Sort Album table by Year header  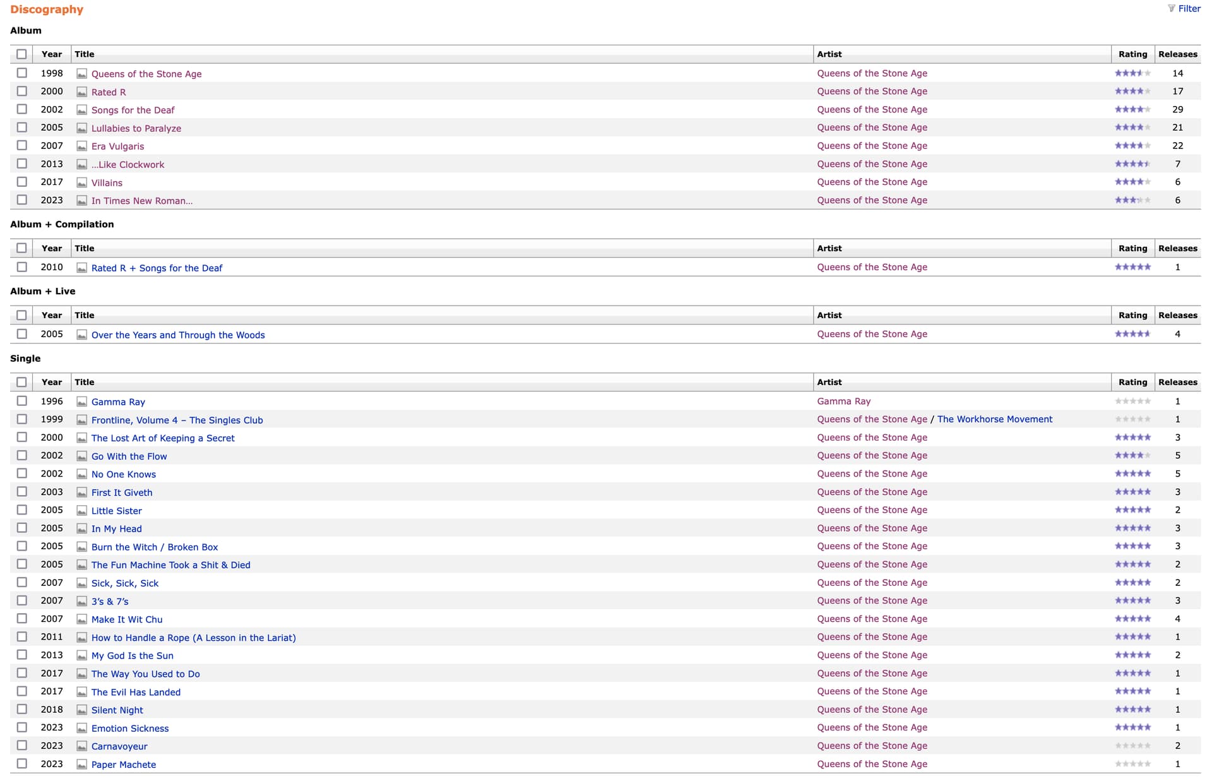[x=52, y=54]
